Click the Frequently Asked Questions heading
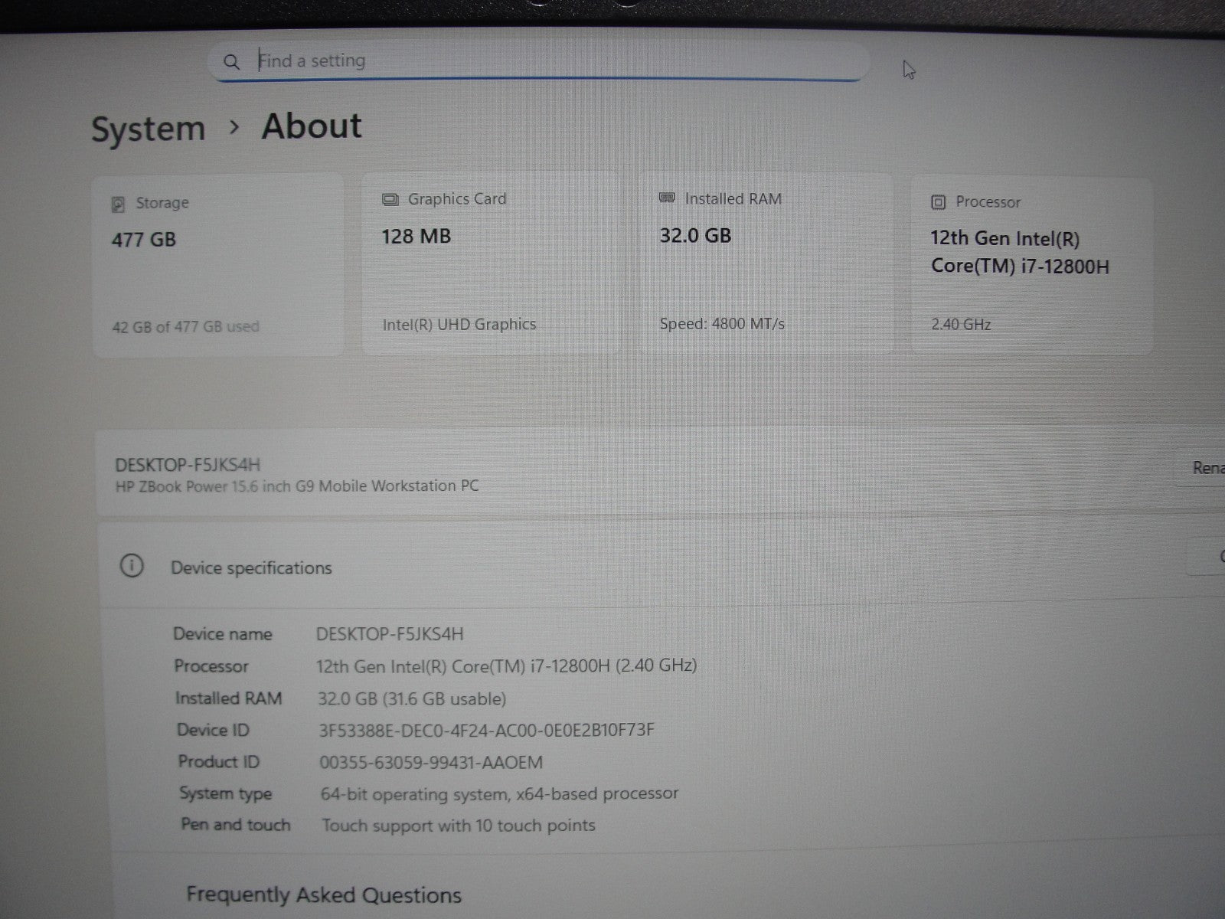The height and width of the screenshot is (919, 1225). click(324, 894)
